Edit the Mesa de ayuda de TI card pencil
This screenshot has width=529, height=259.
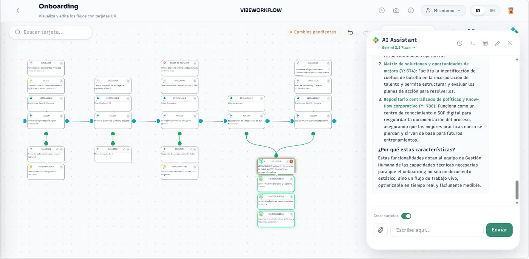pos(124,149)
